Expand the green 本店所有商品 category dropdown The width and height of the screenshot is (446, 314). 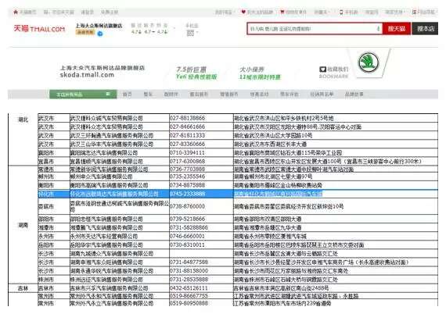[x=83, y=94]
